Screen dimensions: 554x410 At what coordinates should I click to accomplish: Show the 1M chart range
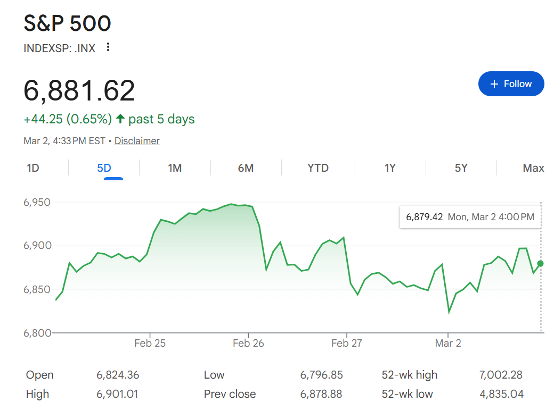[x=175, y=168]
